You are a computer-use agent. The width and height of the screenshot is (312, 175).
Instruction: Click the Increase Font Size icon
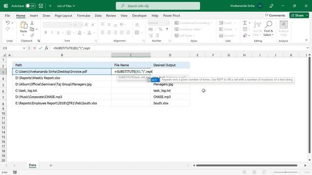click(86, 25)
